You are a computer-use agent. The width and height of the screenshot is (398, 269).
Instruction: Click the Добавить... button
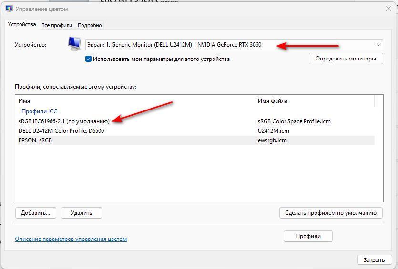[x=36, y=213]
